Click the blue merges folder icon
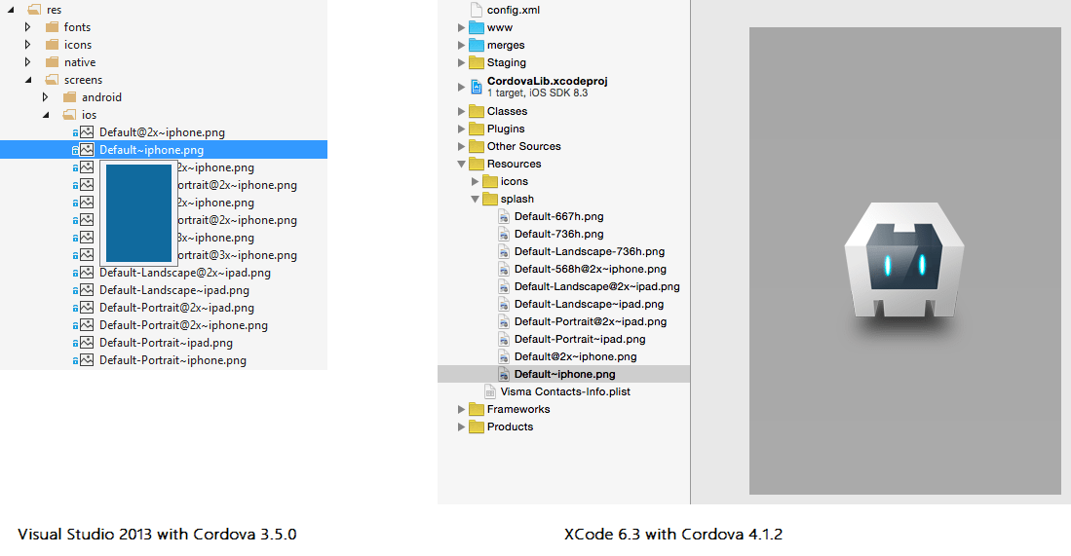1071x556 pixels. [x=477, y=45]
